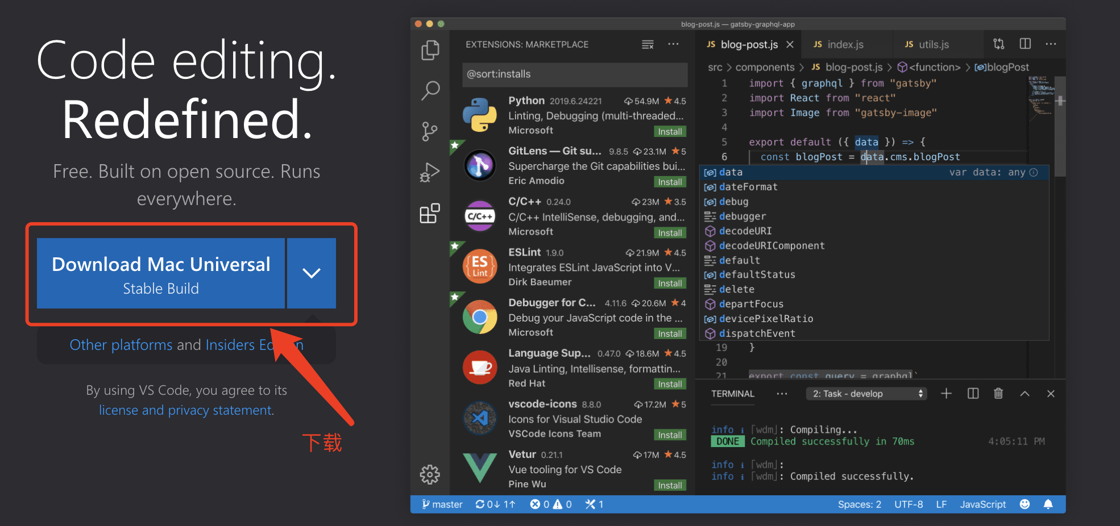Install the Vetur extension
Image resolution: width=1120 pixels, height=526 pixels.
670,485
